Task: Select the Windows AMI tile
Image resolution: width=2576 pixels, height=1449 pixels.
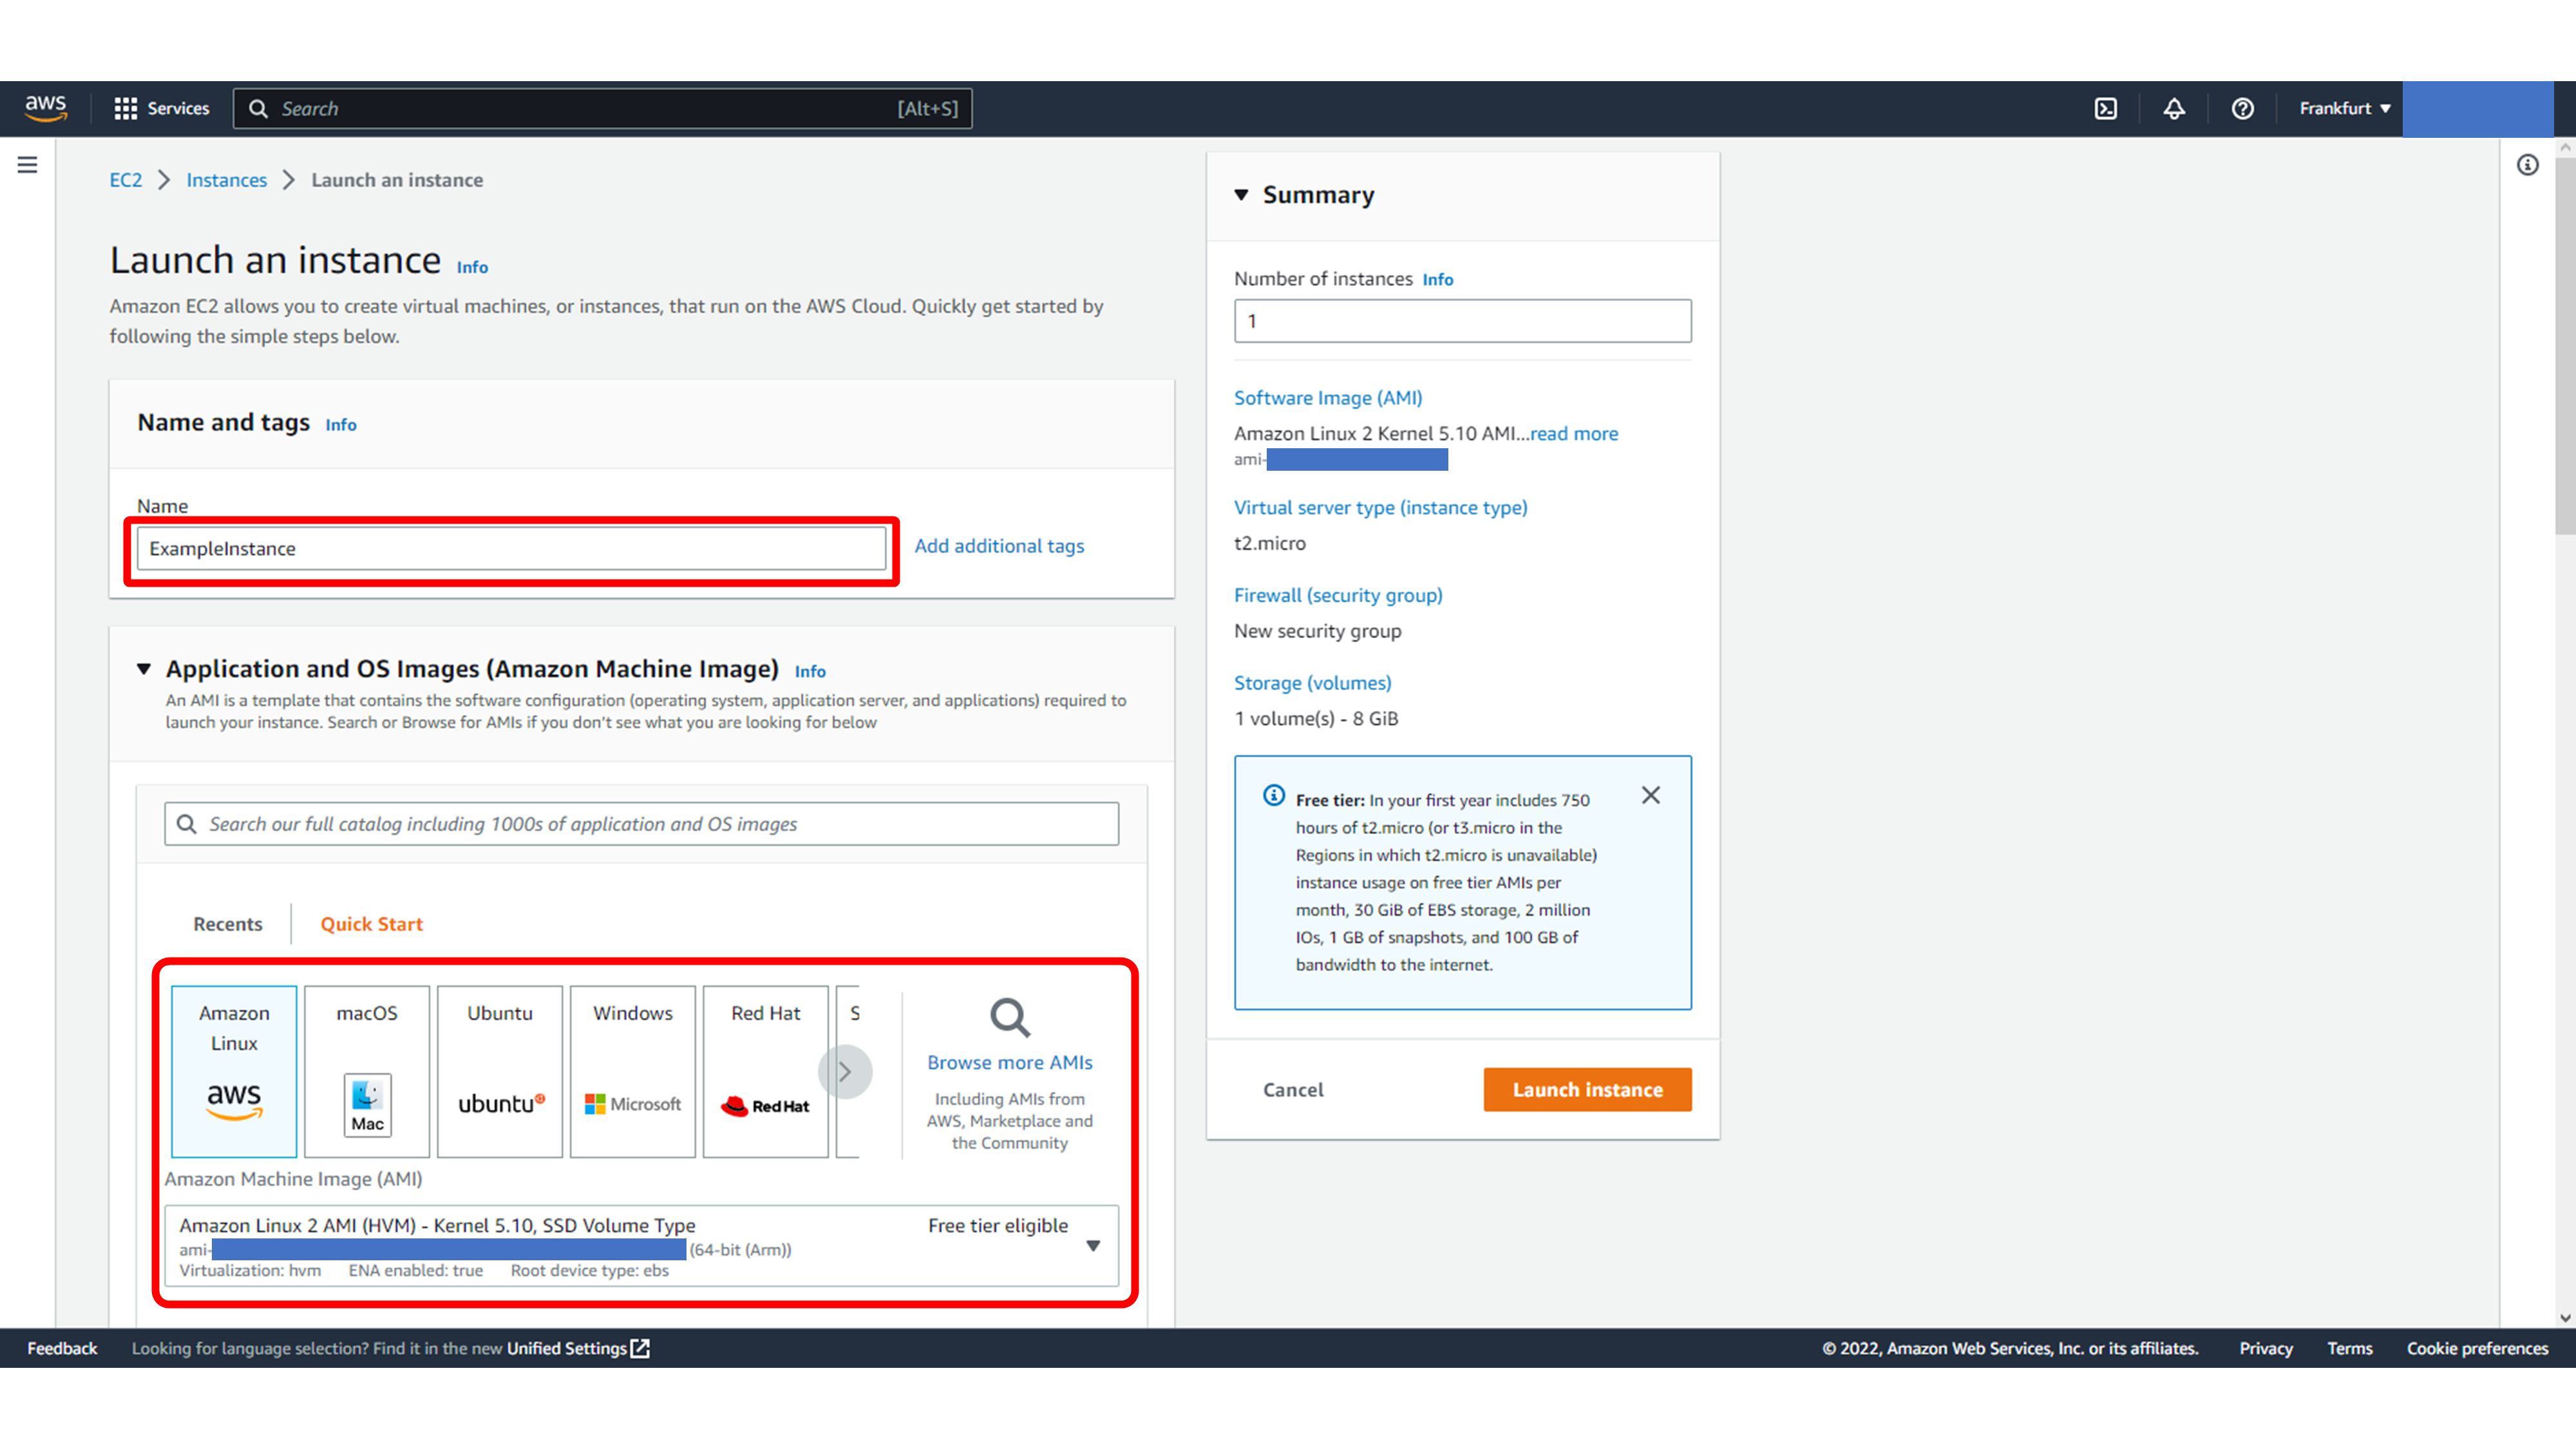Action: click(633, 1071)
